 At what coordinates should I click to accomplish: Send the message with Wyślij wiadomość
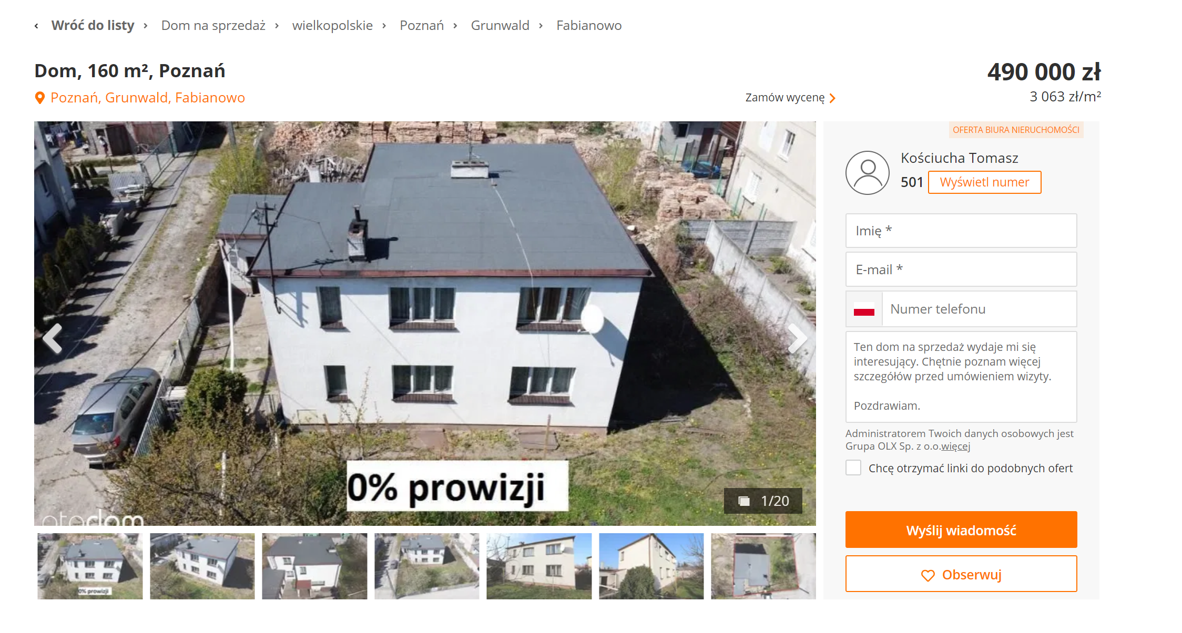pos(961,530)
